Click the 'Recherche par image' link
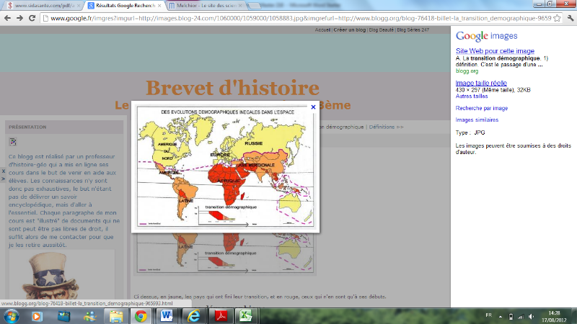 tap(480, 108)
